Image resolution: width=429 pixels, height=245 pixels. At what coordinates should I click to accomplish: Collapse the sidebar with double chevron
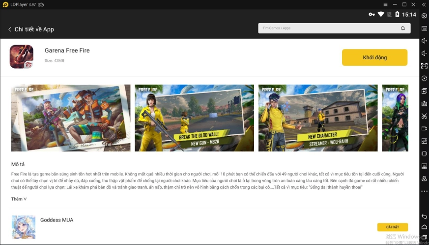[424, 4]
